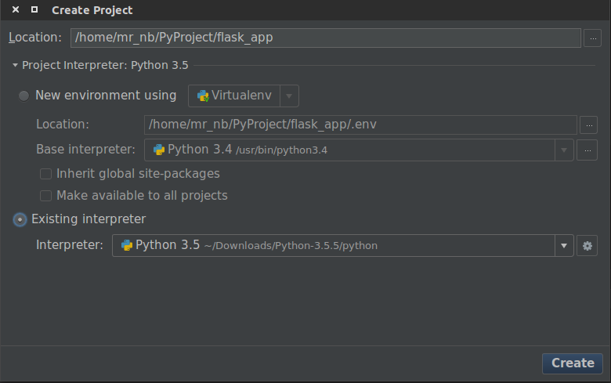Click the Python 3.5 interpreter icon

tap(127, 245)
